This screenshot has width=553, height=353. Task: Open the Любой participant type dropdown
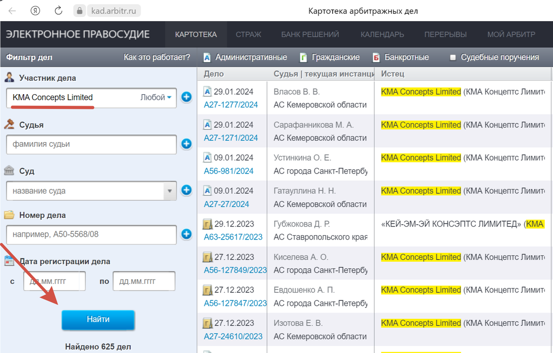[x=156, y=97]
